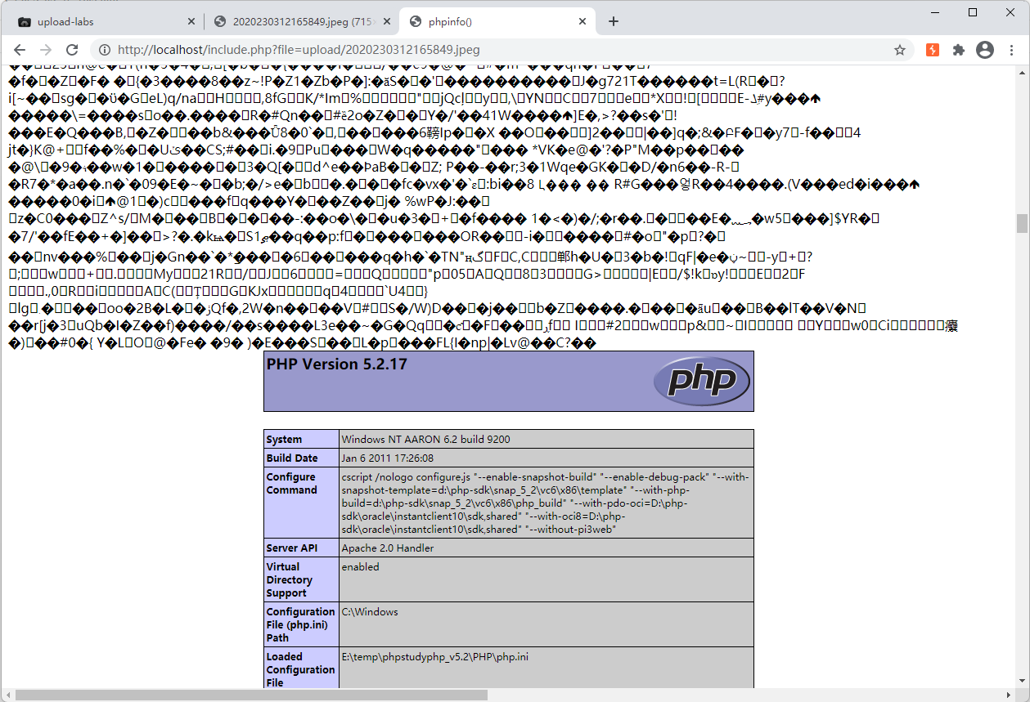Switch to the upload-labs tab
This screenshot has height=702, width=1030.
[98, 21]
